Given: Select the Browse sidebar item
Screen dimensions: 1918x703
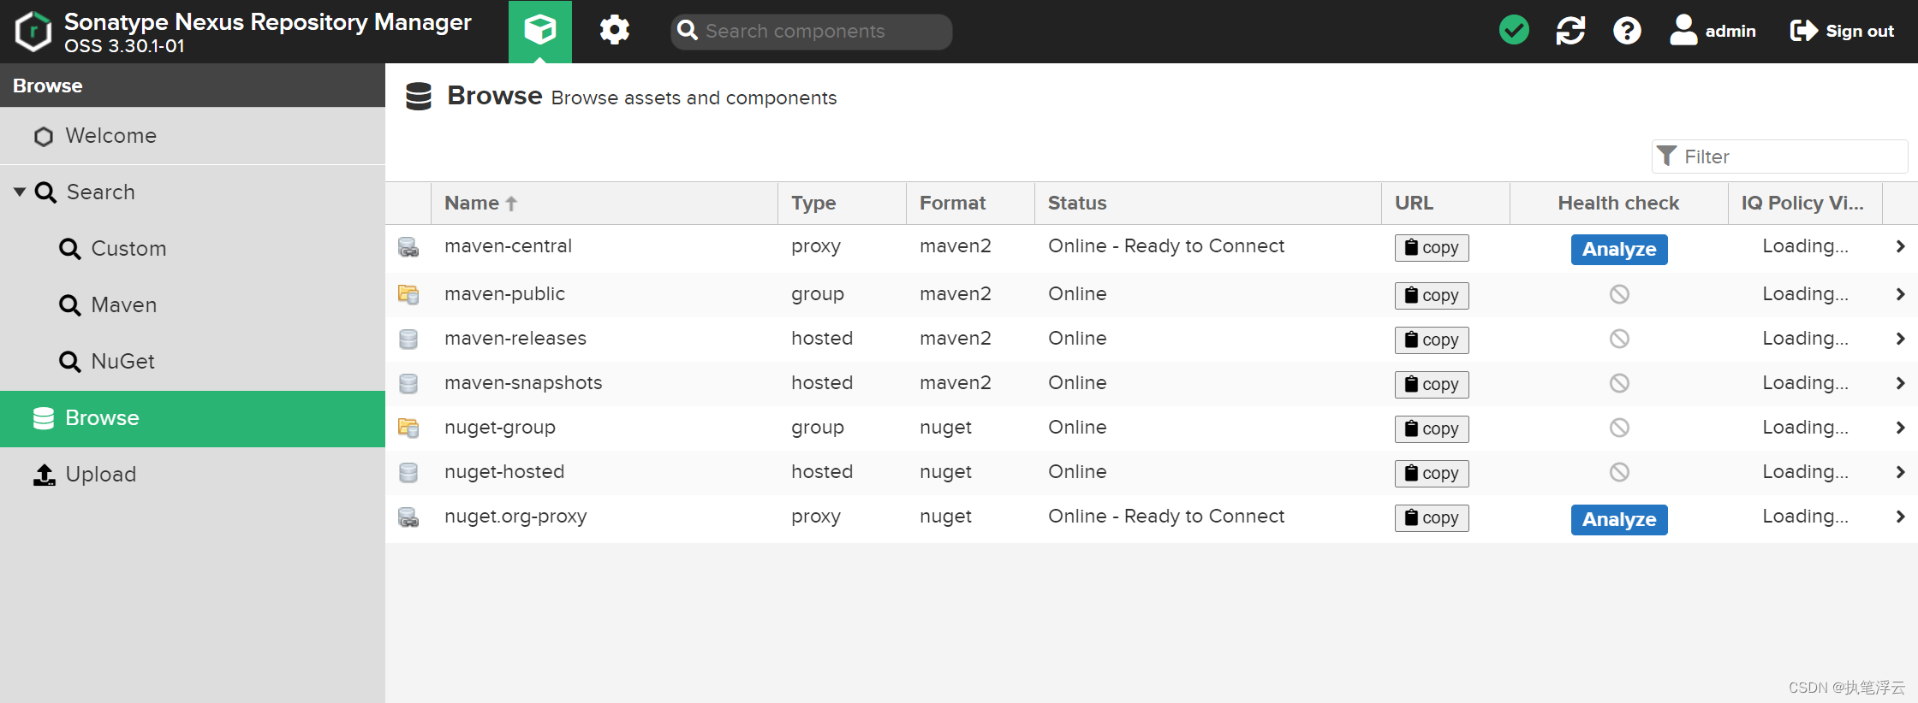Looking at the screenshot, I should pos(193,418).
